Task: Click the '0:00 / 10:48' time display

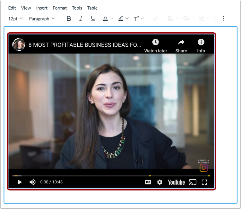Action: 51,182
